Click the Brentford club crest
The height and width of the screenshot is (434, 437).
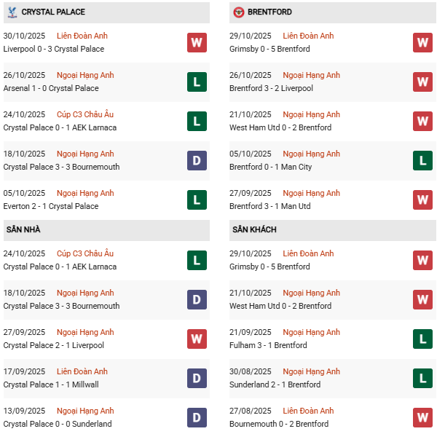click(239, 12)
